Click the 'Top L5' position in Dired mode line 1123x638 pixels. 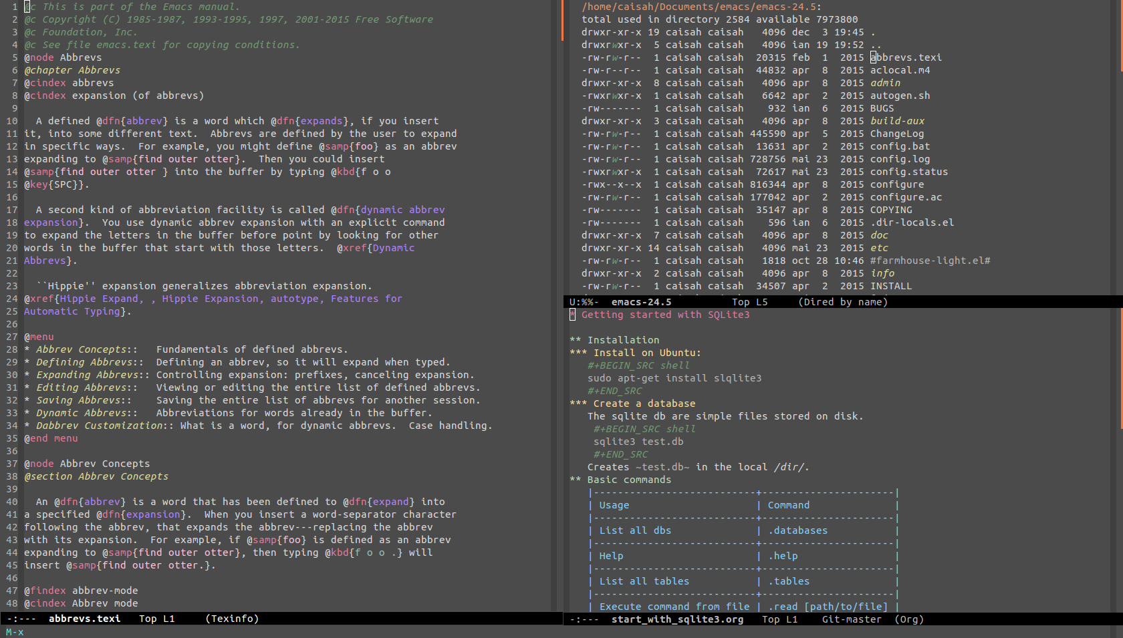pos(750,302)
